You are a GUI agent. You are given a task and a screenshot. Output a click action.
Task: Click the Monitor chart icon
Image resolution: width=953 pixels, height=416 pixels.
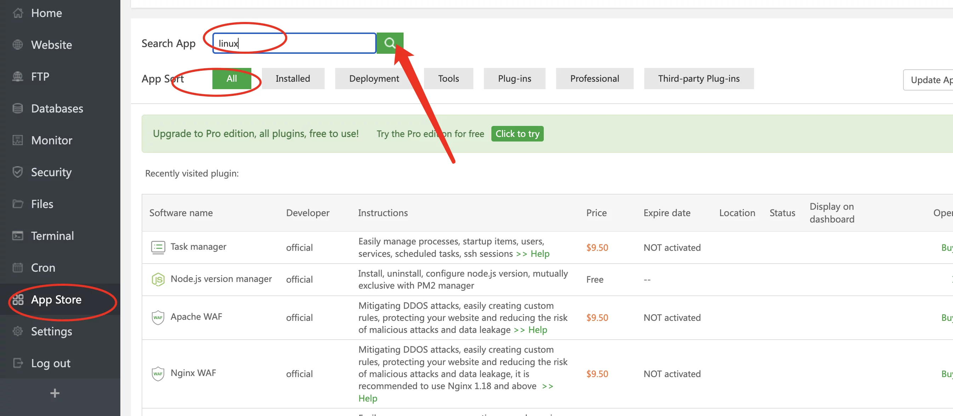pyautogui.click(x=18, y=140)
